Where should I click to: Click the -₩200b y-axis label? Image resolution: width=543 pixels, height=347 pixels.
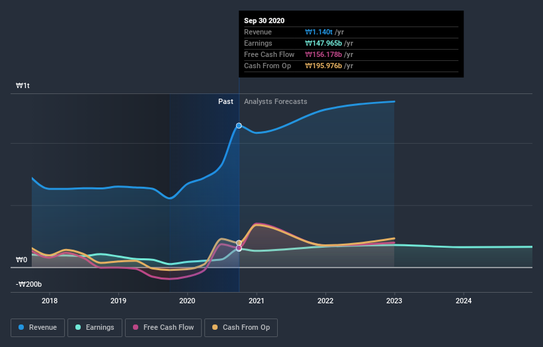[28, 284]
